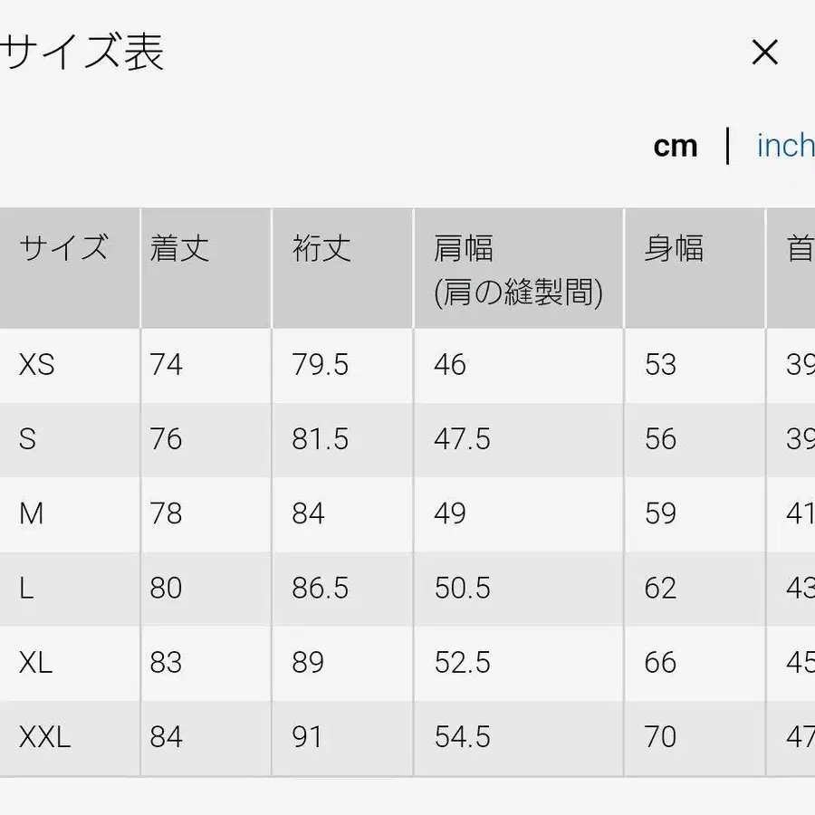This screenshot has width=815, height=815.
Task: Select the cm unit option
Action: [x=675, y=145]
